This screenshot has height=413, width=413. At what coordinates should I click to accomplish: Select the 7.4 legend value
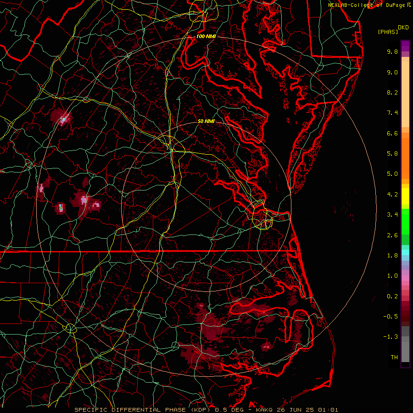click(x=392, y=113)
